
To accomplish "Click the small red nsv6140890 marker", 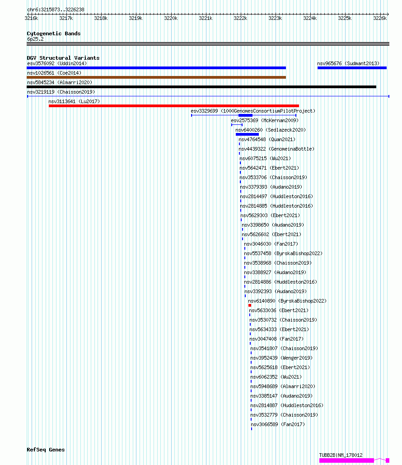I will click(250, 305).
